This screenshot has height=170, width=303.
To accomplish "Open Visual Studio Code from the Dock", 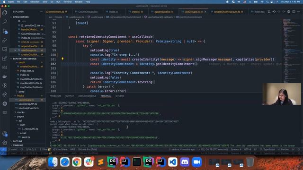I will [172, 162].
